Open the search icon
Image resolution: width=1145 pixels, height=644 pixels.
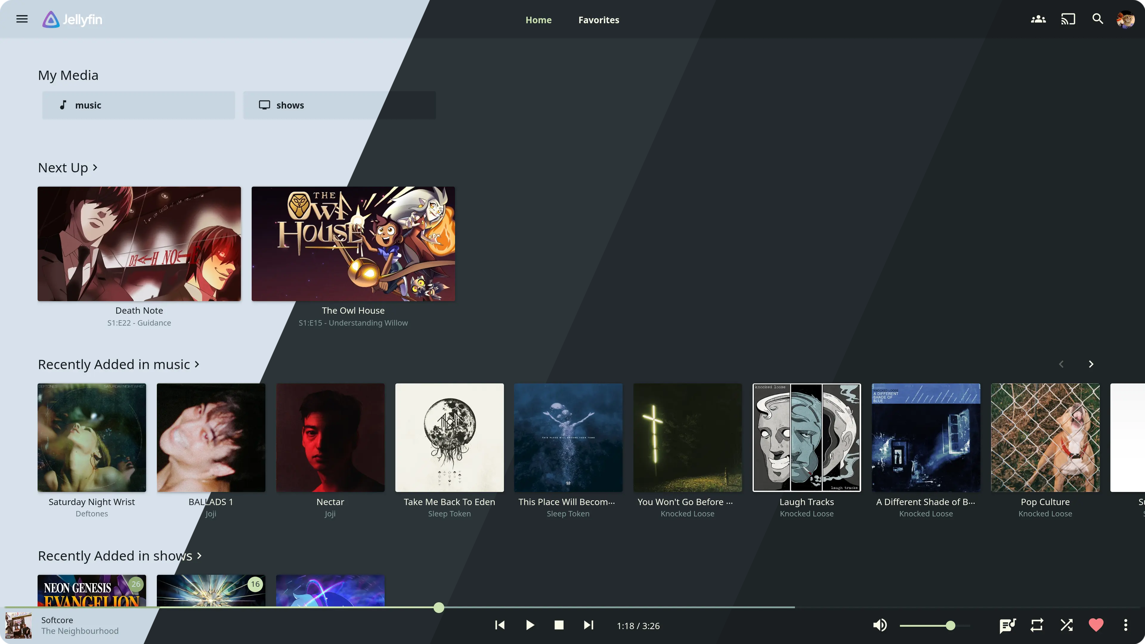point(1098,19)
